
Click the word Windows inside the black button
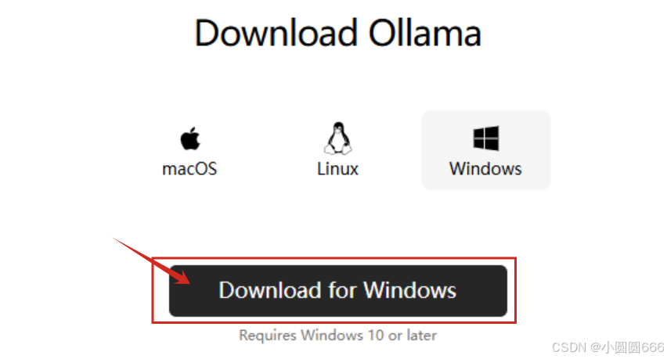pos(409,291)
